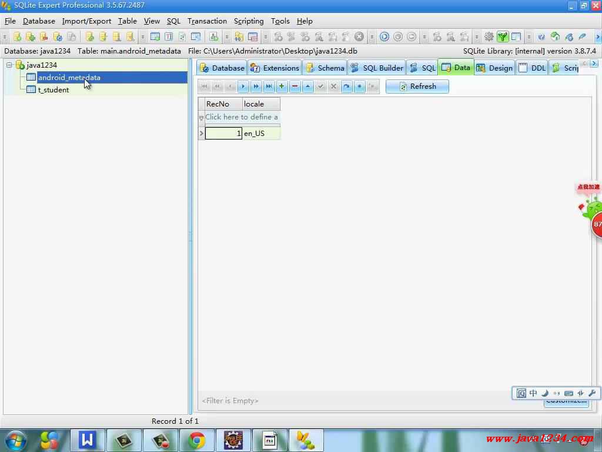Click the IME Chinese mode character icon
Screen dimensions: 602x452
click(533, 393)
